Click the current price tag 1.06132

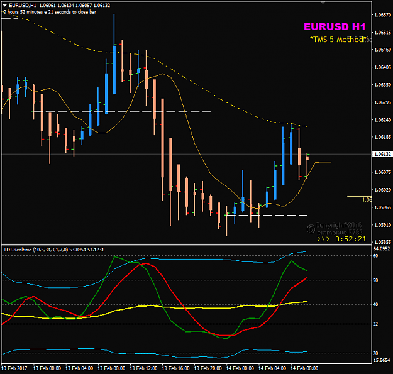click(382, 154)
